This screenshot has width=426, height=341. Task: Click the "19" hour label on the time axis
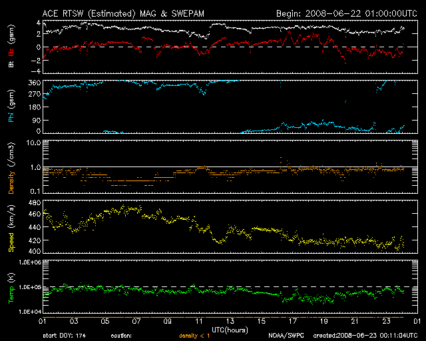point(324,322)
